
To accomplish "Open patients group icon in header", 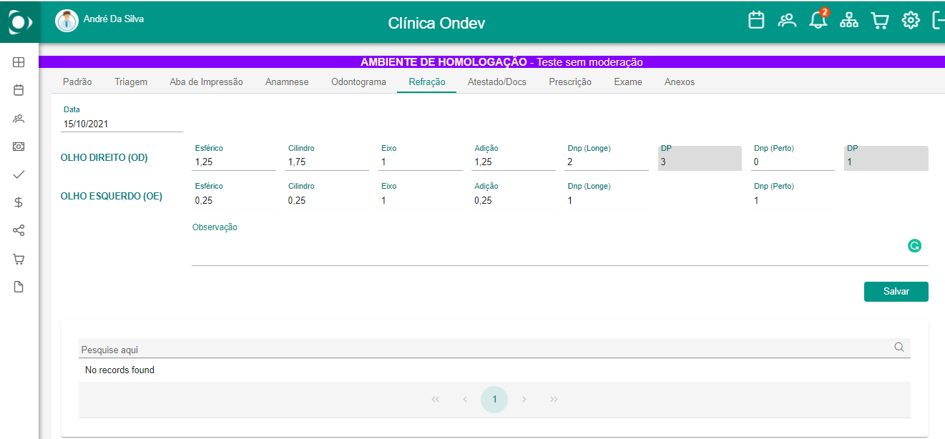I will pos(788,20).
